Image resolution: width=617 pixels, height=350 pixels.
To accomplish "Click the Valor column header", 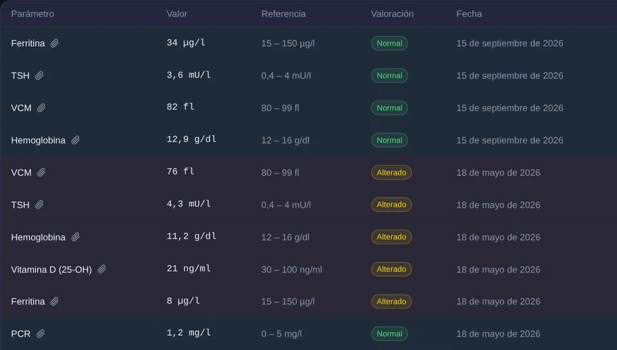I will [177, 14].
